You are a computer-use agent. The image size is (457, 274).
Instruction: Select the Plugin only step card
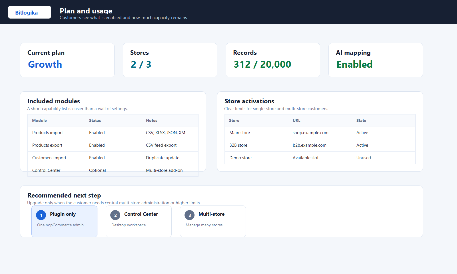[64, 221]
